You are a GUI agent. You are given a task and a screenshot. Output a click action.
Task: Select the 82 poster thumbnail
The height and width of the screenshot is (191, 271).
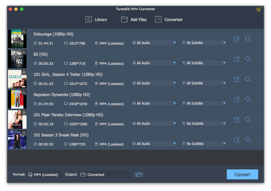(x=17, y=59)
